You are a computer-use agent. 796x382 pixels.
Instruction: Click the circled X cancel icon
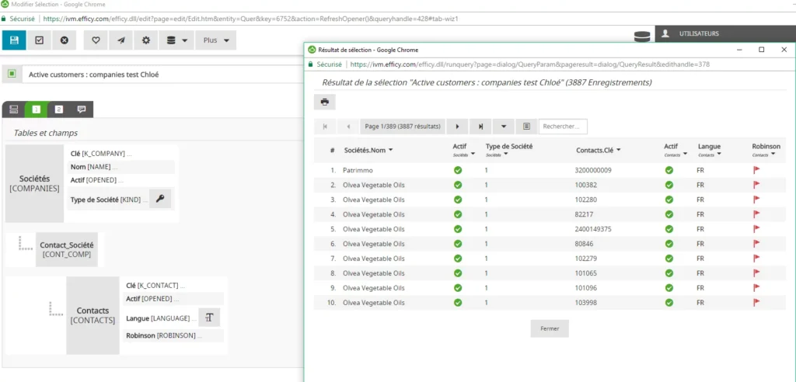(65, 40)
